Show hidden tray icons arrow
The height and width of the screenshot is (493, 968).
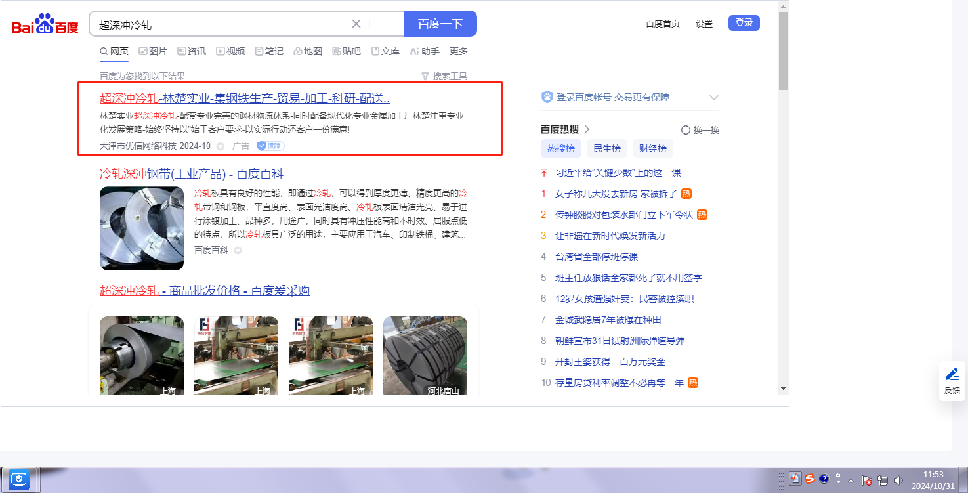point(851,480)
